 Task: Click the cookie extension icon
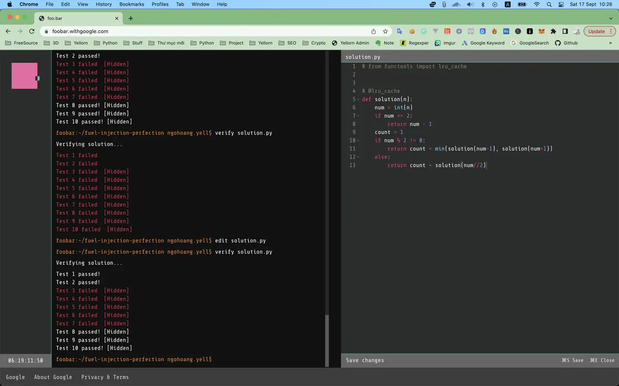tap(411, 31)
